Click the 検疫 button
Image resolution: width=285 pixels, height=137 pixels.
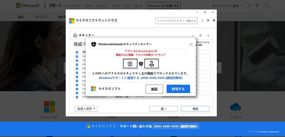pos(195,109)
